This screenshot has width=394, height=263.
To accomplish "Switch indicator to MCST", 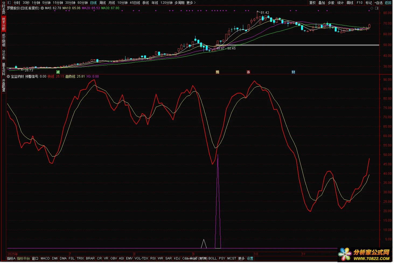I will (x=232, y=258).
